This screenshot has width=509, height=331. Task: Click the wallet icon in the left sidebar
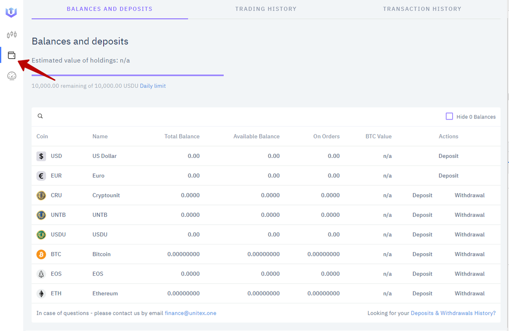[11, 55]
